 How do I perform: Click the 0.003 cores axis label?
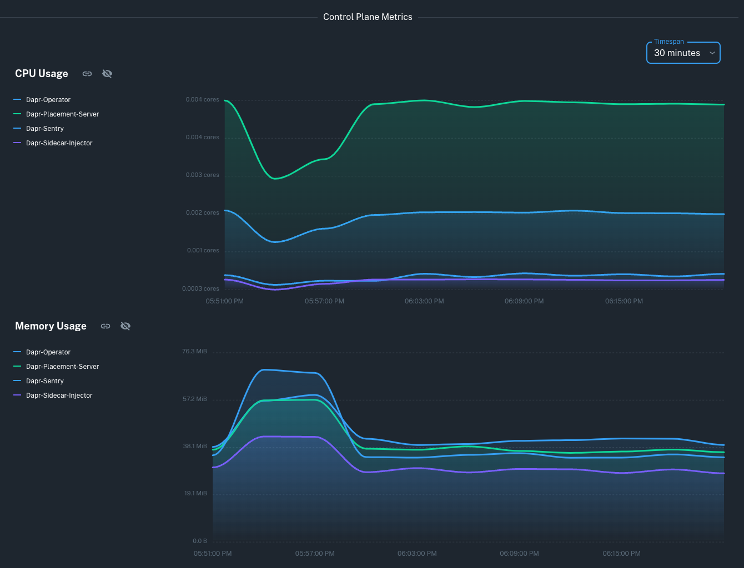coord(203,175)
